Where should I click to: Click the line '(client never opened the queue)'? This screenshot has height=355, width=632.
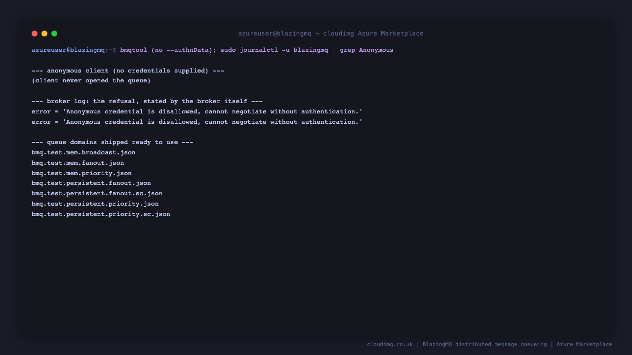91,81
